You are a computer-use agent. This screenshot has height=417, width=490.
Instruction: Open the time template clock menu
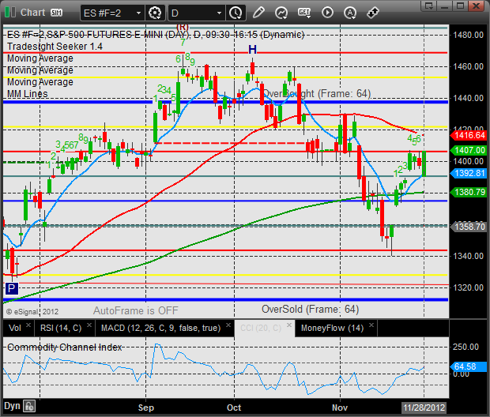(236, 13)
